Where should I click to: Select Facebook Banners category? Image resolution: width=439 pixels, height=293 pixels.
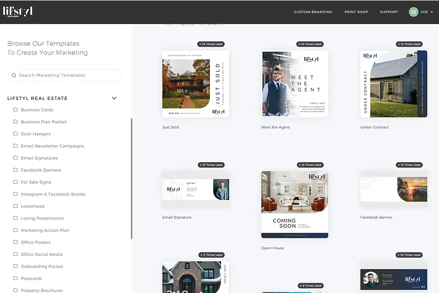tap(41, 170)
